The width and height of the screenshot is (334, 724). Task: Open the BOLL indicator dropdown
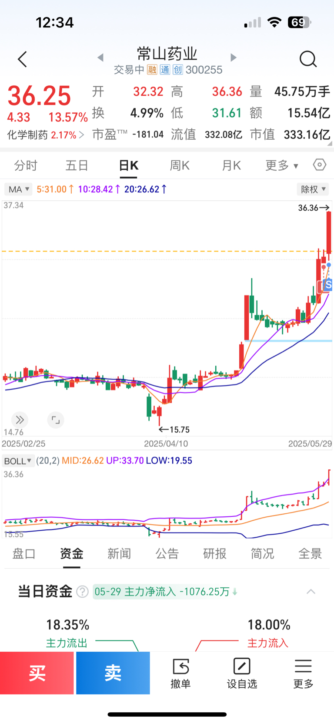point(18,461)
